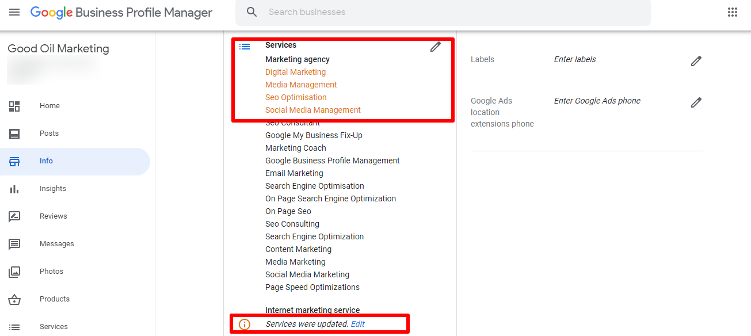Click the Media Marketing service

[x=295, y=262]
